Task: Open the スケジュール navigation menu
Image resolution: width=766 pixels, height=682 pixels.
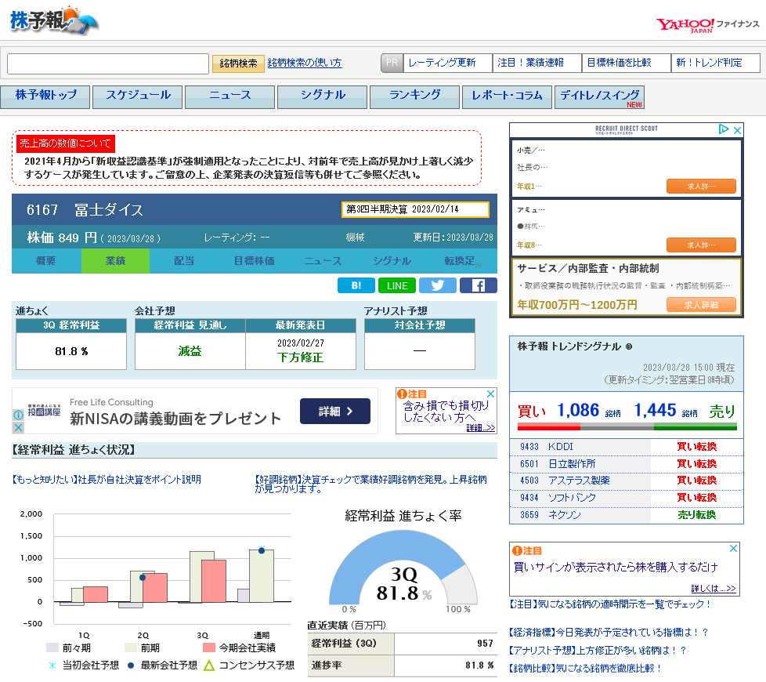Action: pos(137,96)
